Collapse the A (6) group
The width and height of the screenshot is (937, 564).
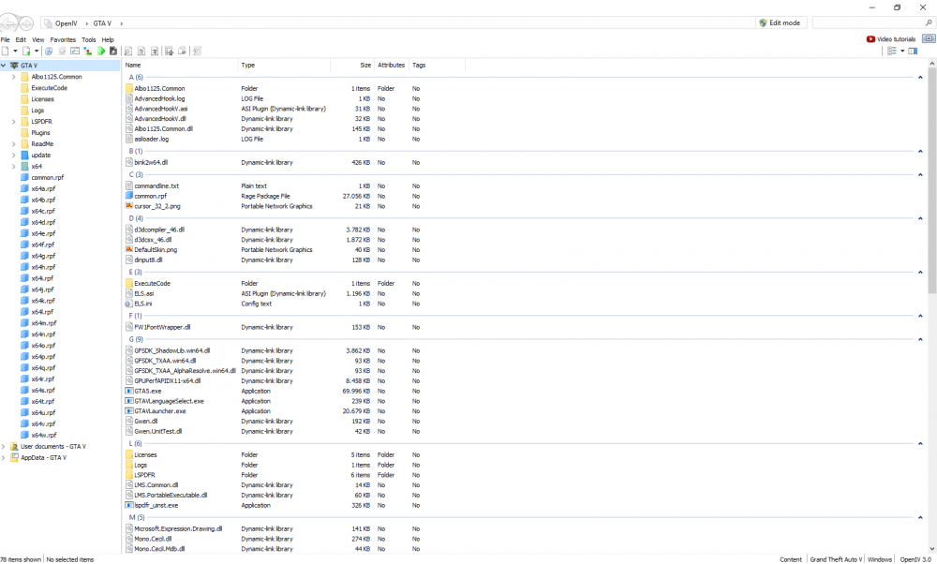point(920,77)
